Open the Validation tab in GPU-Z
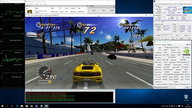The width and height of the screenshot is (192, 108). pos(169,45)
